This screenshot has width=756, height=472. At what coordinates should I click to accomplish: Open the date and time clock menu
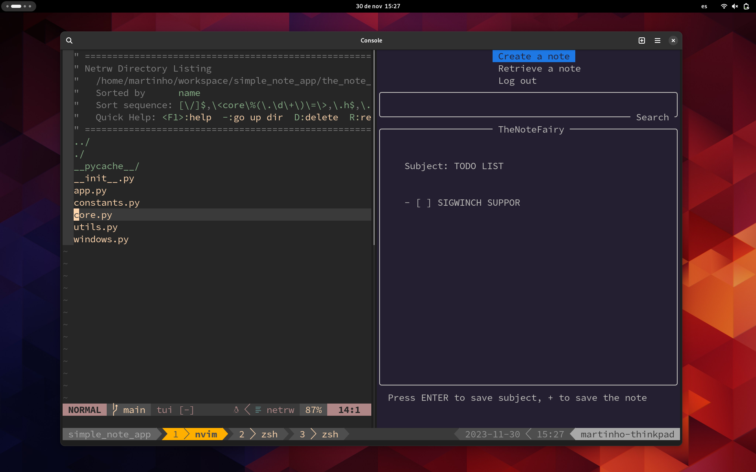378,6
